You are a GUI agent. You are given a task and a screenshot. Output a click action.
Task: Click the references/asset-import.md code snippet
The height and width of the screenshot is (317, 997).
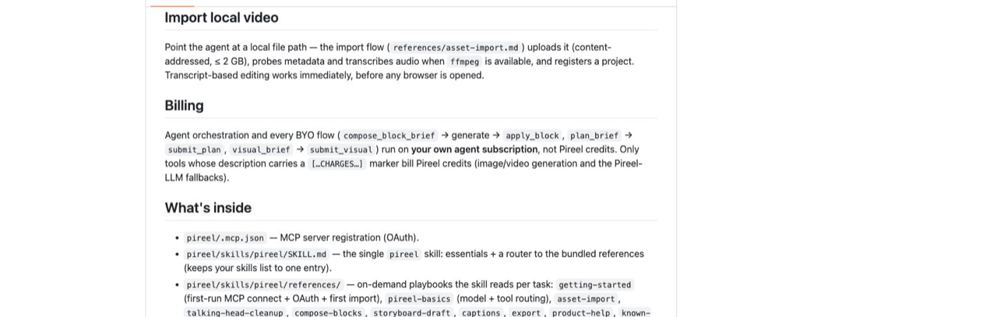pyautogui.click(x=456, y=48)
